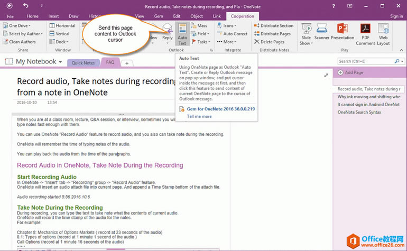Expand the Icons dropdown
The height and width of the screenshot is (251, 407).
[227, 25]
